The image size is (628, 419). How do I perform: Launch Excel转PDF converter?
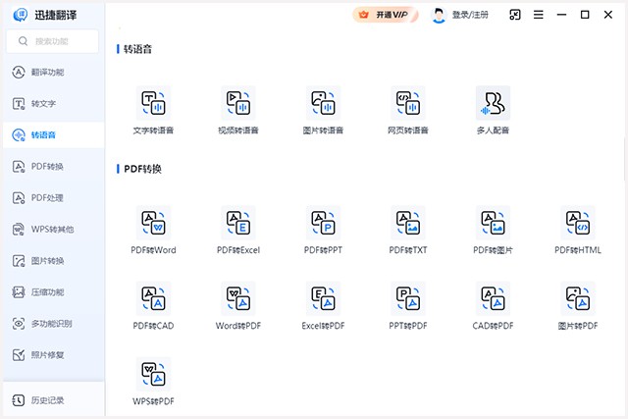pyautogui.click(x=323, y=305)
